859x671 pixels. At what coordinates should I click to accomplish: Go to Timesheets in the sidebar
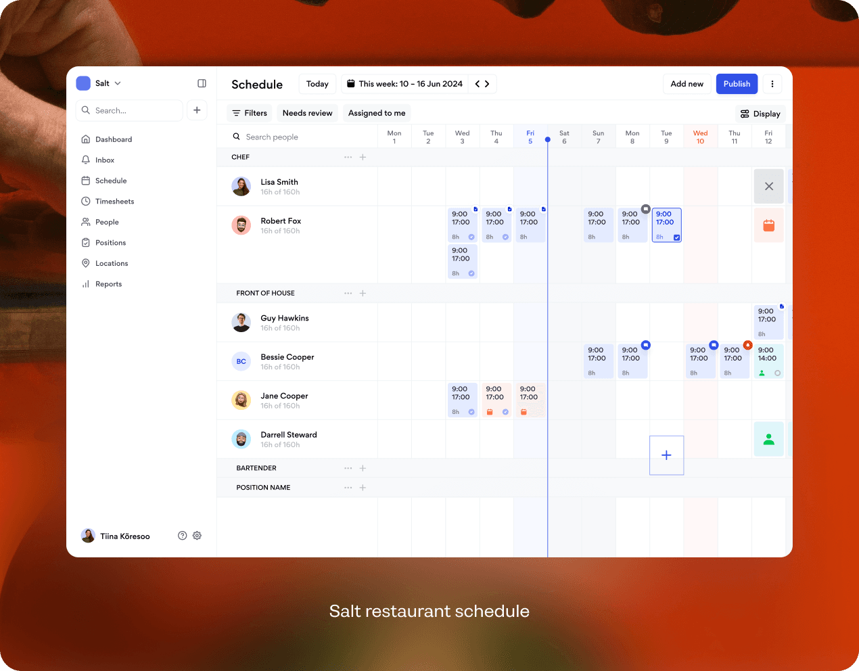[114, 202]
